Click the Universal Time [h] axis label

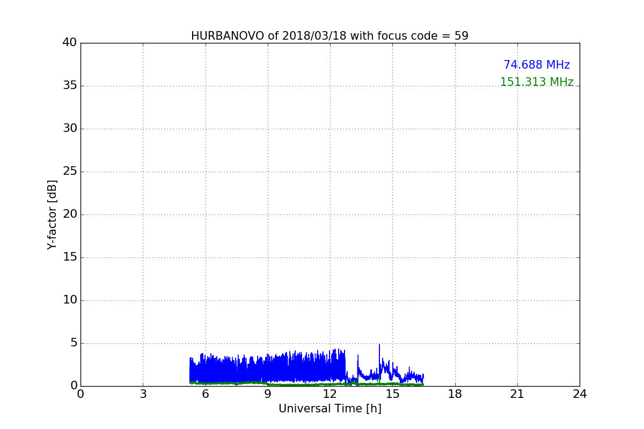(x=330, y=409)
